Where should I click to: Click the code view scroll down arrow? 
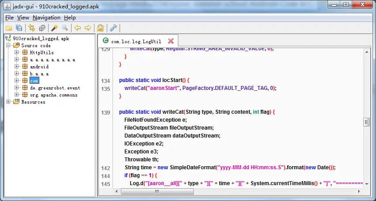click(366, 184)
